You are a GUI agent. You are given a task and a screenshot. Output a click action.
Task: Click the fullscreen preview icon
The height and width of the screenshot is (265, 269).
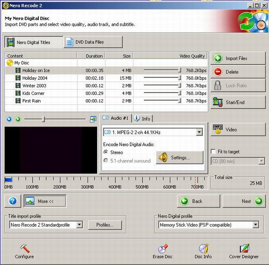pyautogui.click(x=93, y=119)
